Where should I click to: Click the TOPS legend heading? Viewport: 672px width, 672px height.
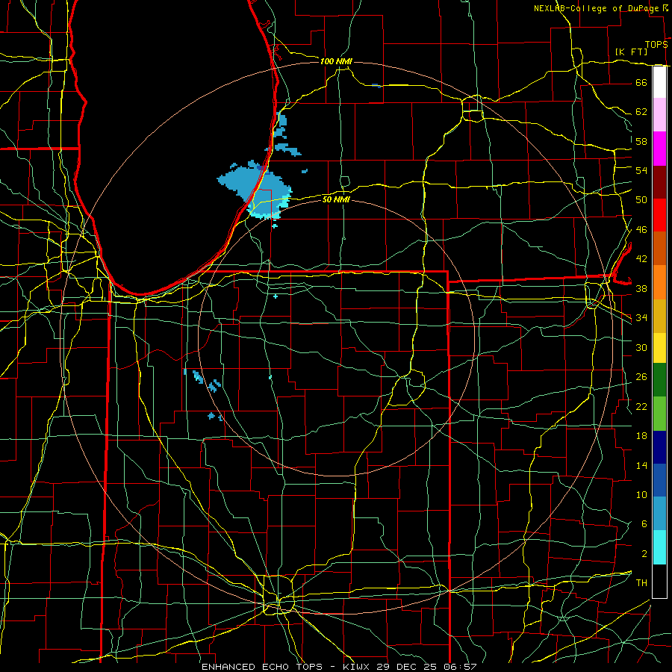pos(656,45)
